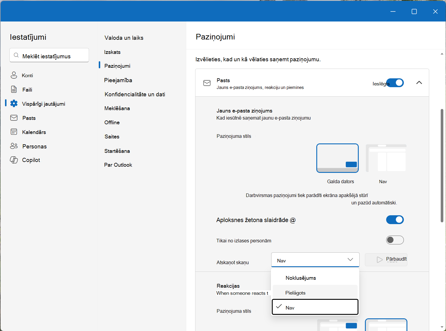Collapse the Pasts section chevron
Image resolution: width=446 pixels, height=331 pixels.
click(419, 83)
